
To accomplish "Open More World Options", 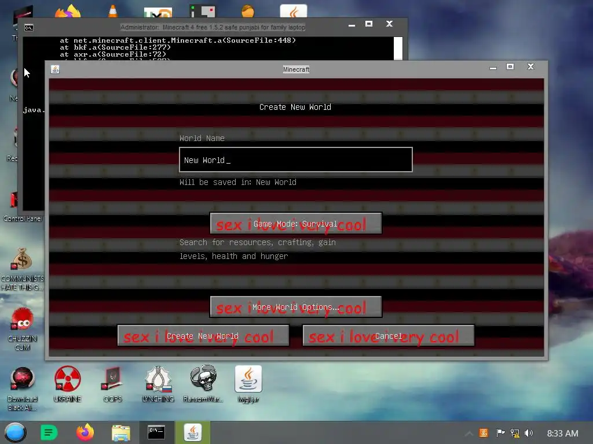I will pyautogui.click(x=296, y=307).
